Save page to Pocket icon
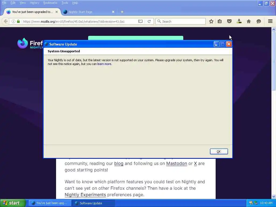 tap(229, 21)
